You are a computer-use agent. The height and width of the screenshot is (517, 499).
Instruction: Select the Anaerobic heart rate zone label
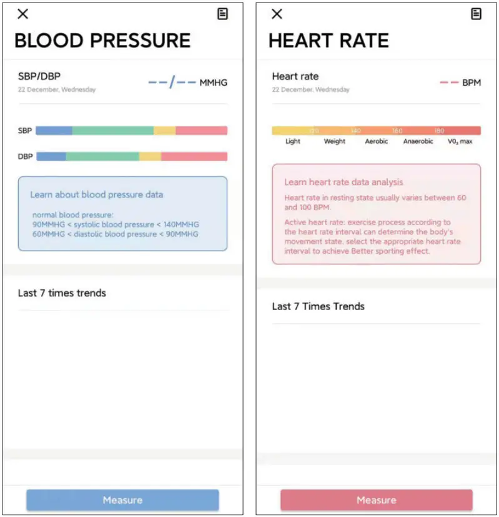tap(418, 142)
